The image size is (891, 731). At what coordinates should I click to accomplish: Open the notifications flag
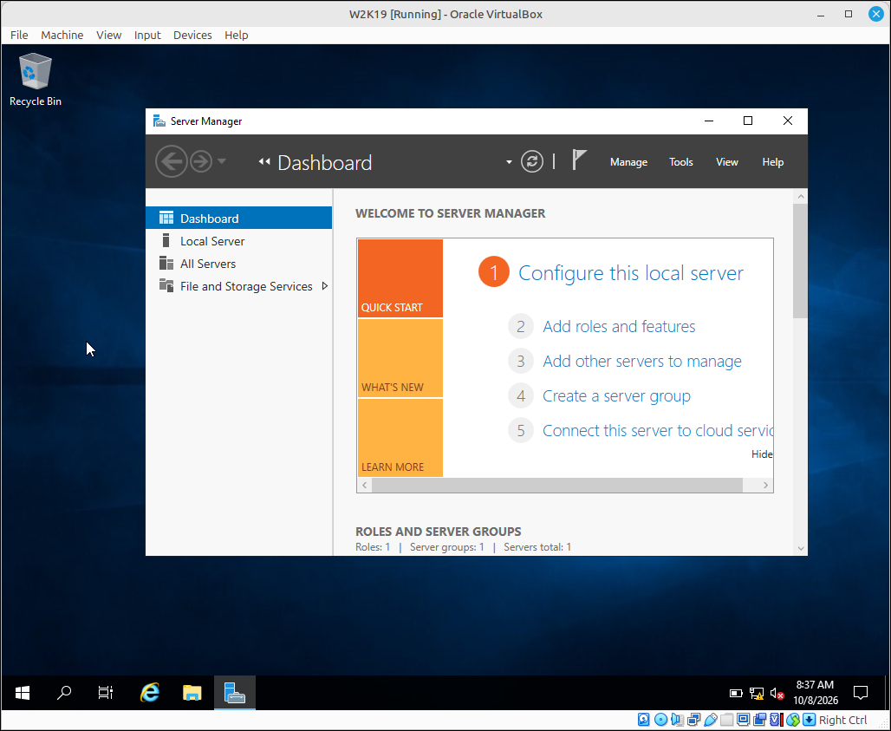point(579,160)
